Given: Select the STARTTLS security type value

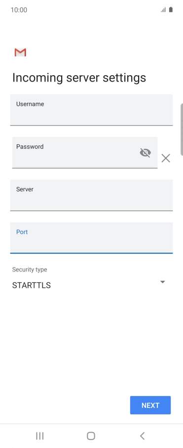Looking at the screenshot, I should coord(32,285).
